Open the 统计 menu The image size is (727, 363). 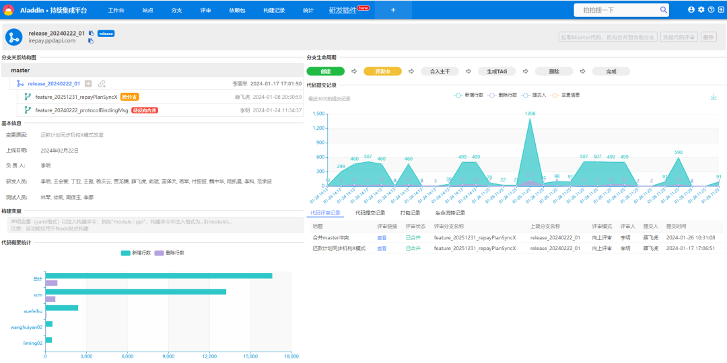point(308,10)
